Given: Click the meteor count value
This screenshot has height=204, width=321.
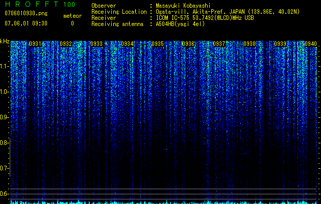Looking at the screenshot, I should (x=72, y=23).
